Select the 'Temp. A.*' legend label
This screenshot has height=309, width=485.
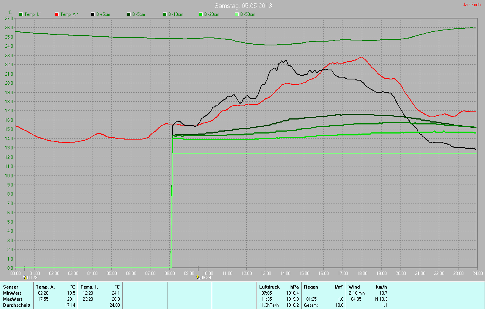(x=69, y=14)
